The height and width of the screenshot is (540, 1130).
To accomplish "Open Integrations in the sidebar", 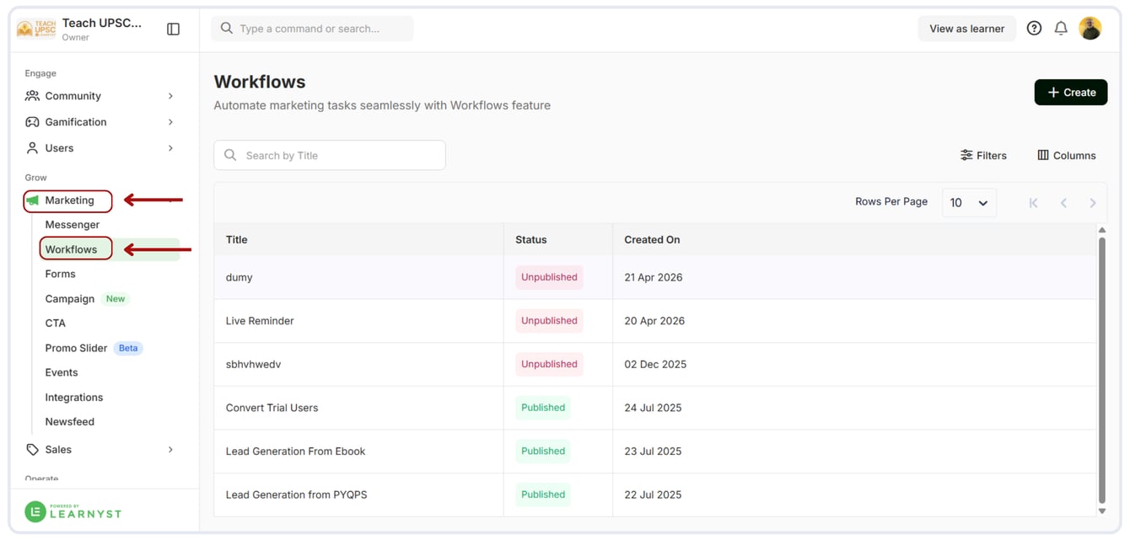I will (x=74, y=398).
